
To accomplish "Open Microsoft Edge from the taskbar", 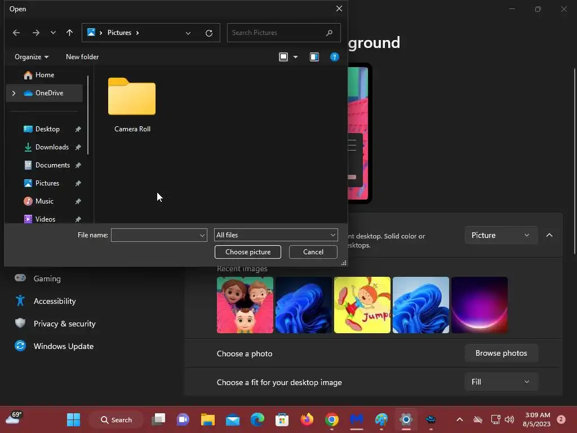I will (x=257, y=419).
